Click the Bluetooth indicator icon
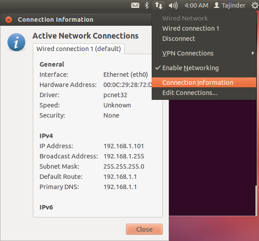 click(x=146, y=5)
